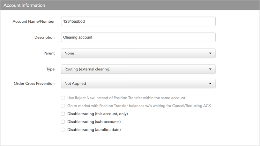Enable Disable trading (this account, only) checkbox

pos(63,114)
